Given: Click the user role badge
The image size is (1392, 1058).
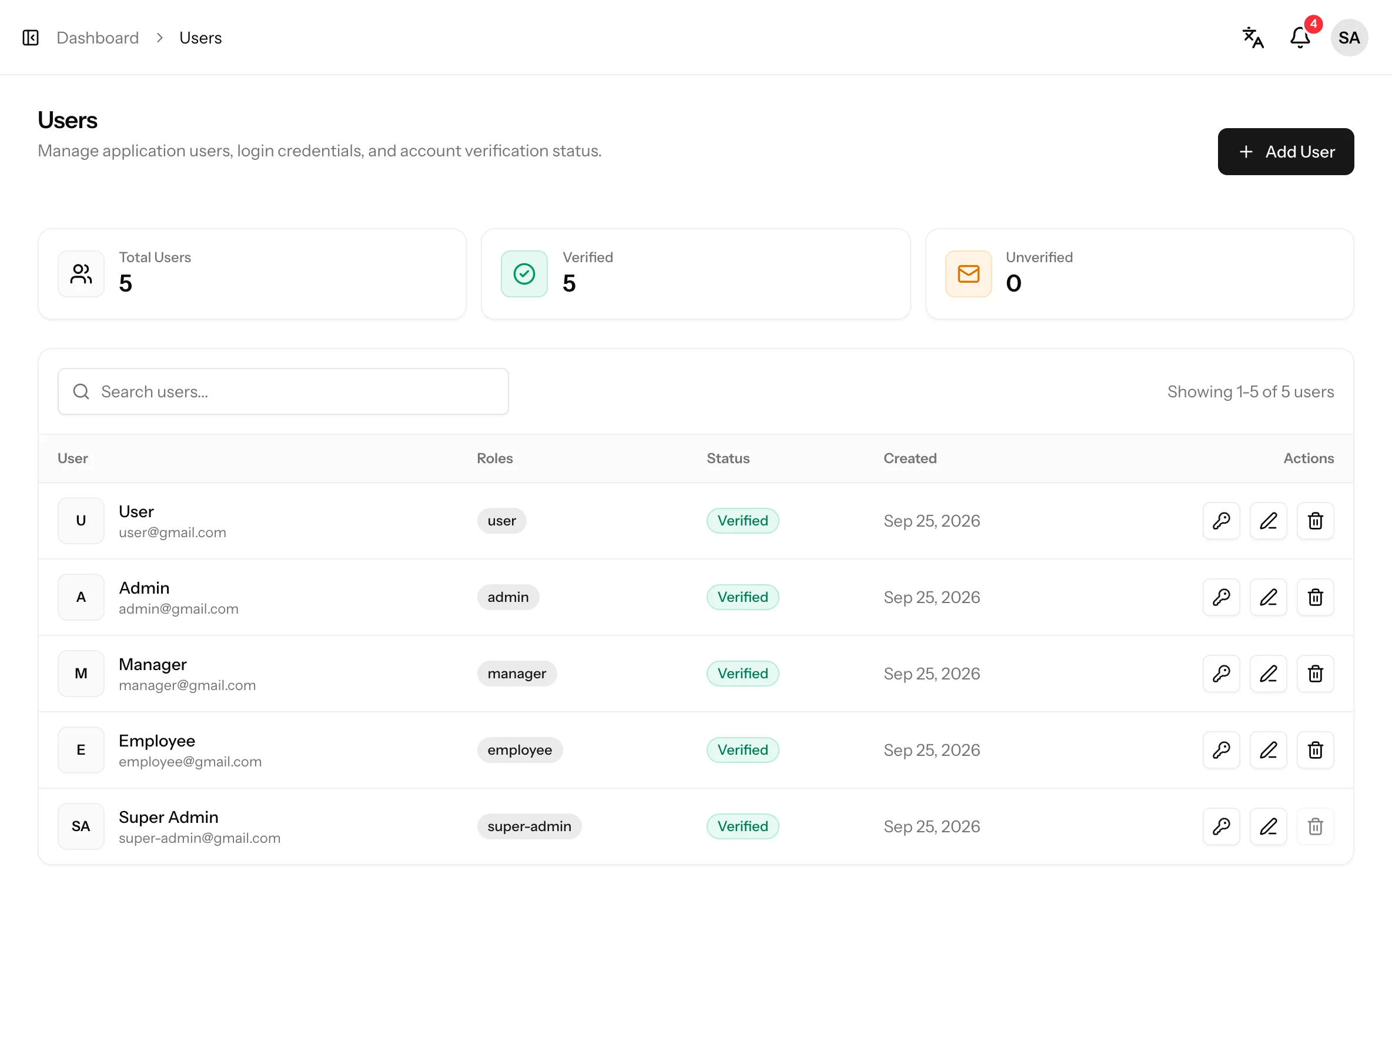Looking at the screenshot, I should point(501,521).
